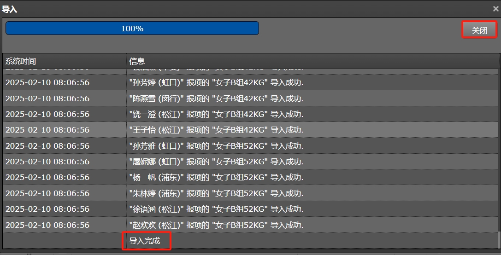501x255 pixels.
Task: Select the 孙芳婷 (虹口) import success row
Action: tap(216, 83)
